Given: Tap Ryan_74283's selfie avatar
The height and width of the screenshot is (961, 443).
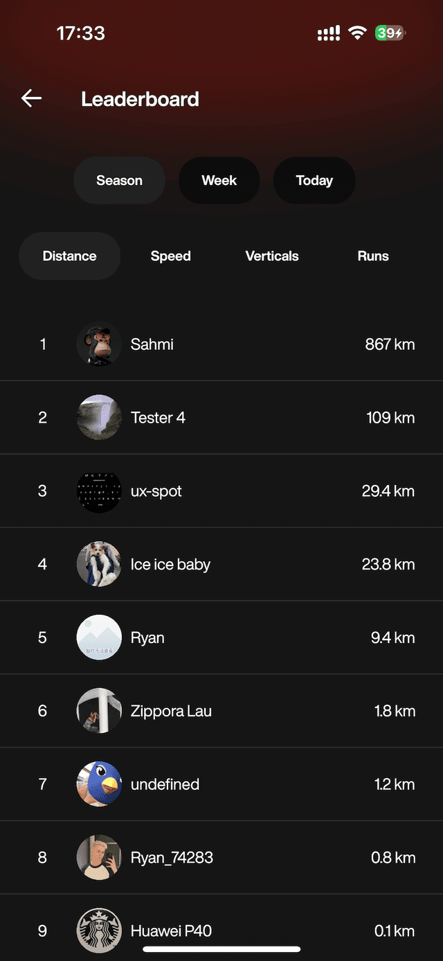Looking at the screenshot, I should click(x=99, y=858).
